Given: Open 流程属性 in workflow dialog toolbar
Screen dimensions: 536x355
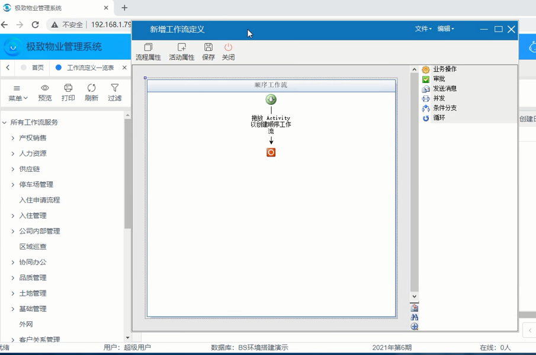Looking at the screenshot, I should click(148, 52).
